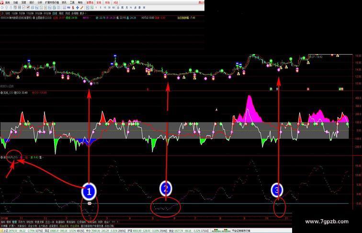This screenshot has height=233, width=362.
Task: Switch to the 60分钟 chart tab
Action: coord(47,13)
